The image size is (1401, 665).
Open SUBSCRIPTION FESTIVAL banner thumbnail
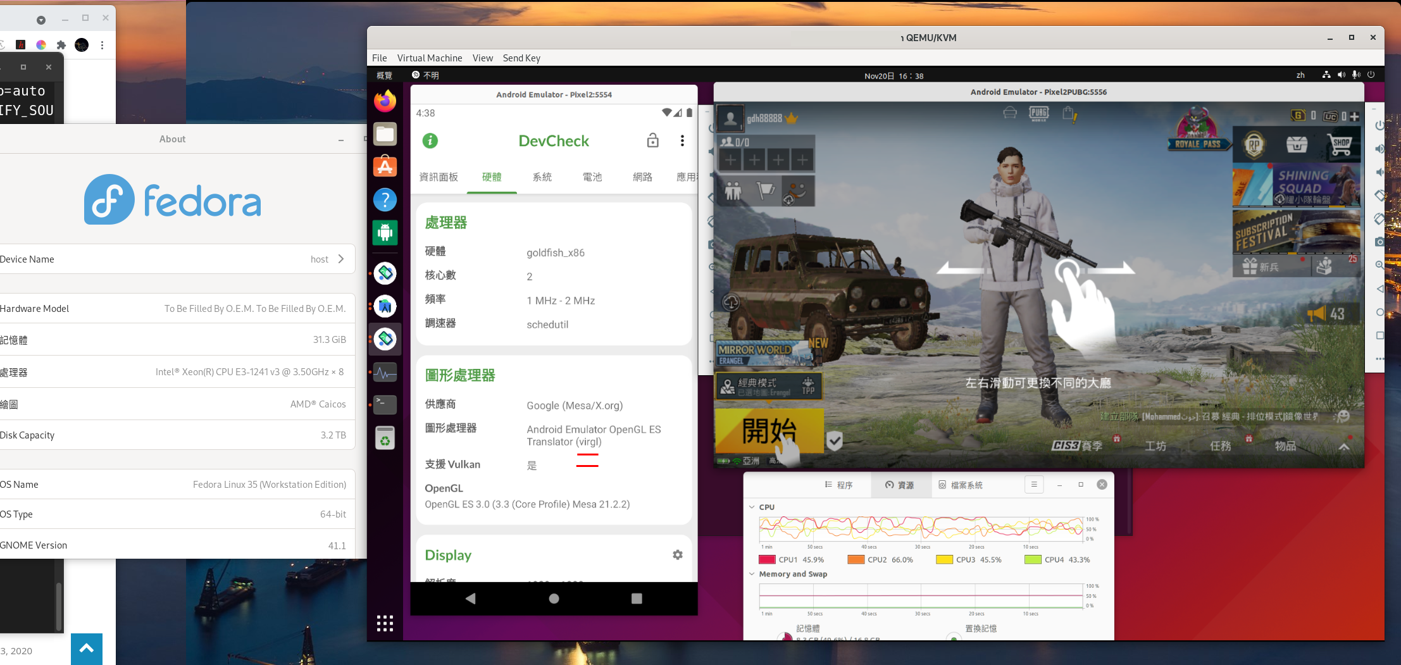click(1296, 232)
